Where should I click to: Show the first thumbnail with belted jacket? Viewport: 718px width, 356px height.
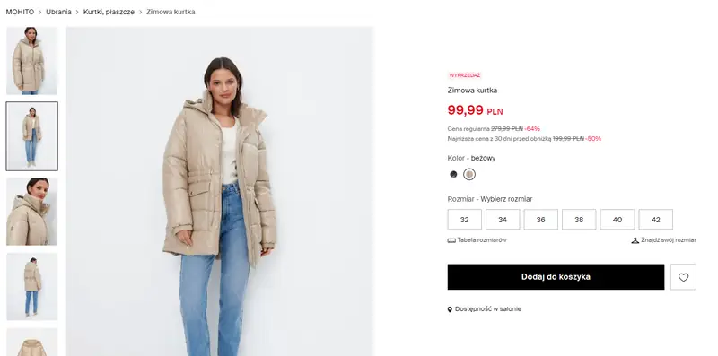coord(32,61)
